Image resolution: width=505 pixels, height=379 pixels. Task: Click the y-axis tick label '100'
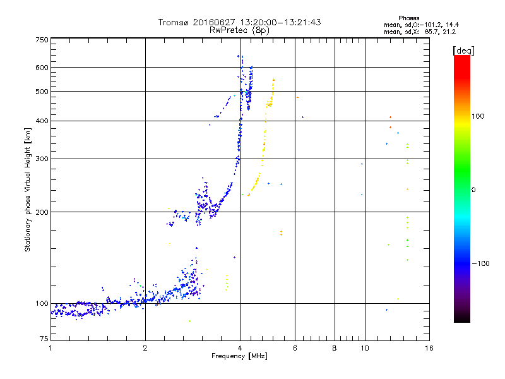42,303
